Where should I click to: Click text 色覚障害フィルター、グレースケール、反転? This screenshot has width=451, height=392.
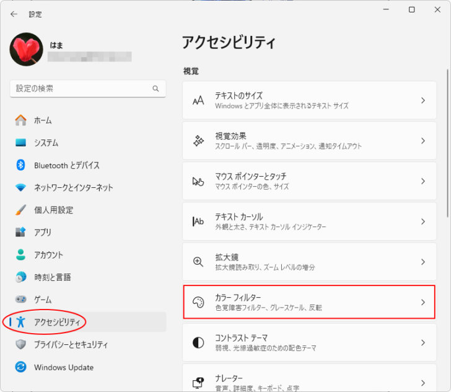click(x=268, y=308)
